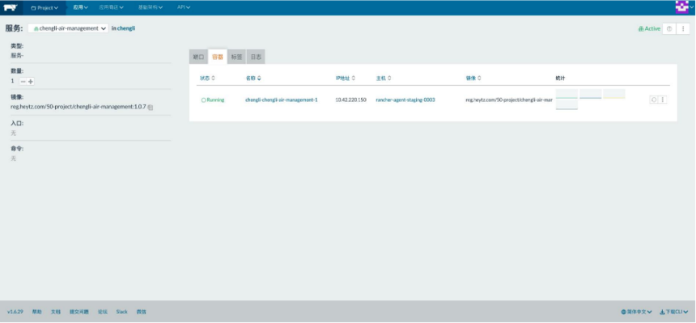Sort containers by the 主机 column
Image resolution: width=696 pixels, height=323 pixels.
tap(384, 79)
